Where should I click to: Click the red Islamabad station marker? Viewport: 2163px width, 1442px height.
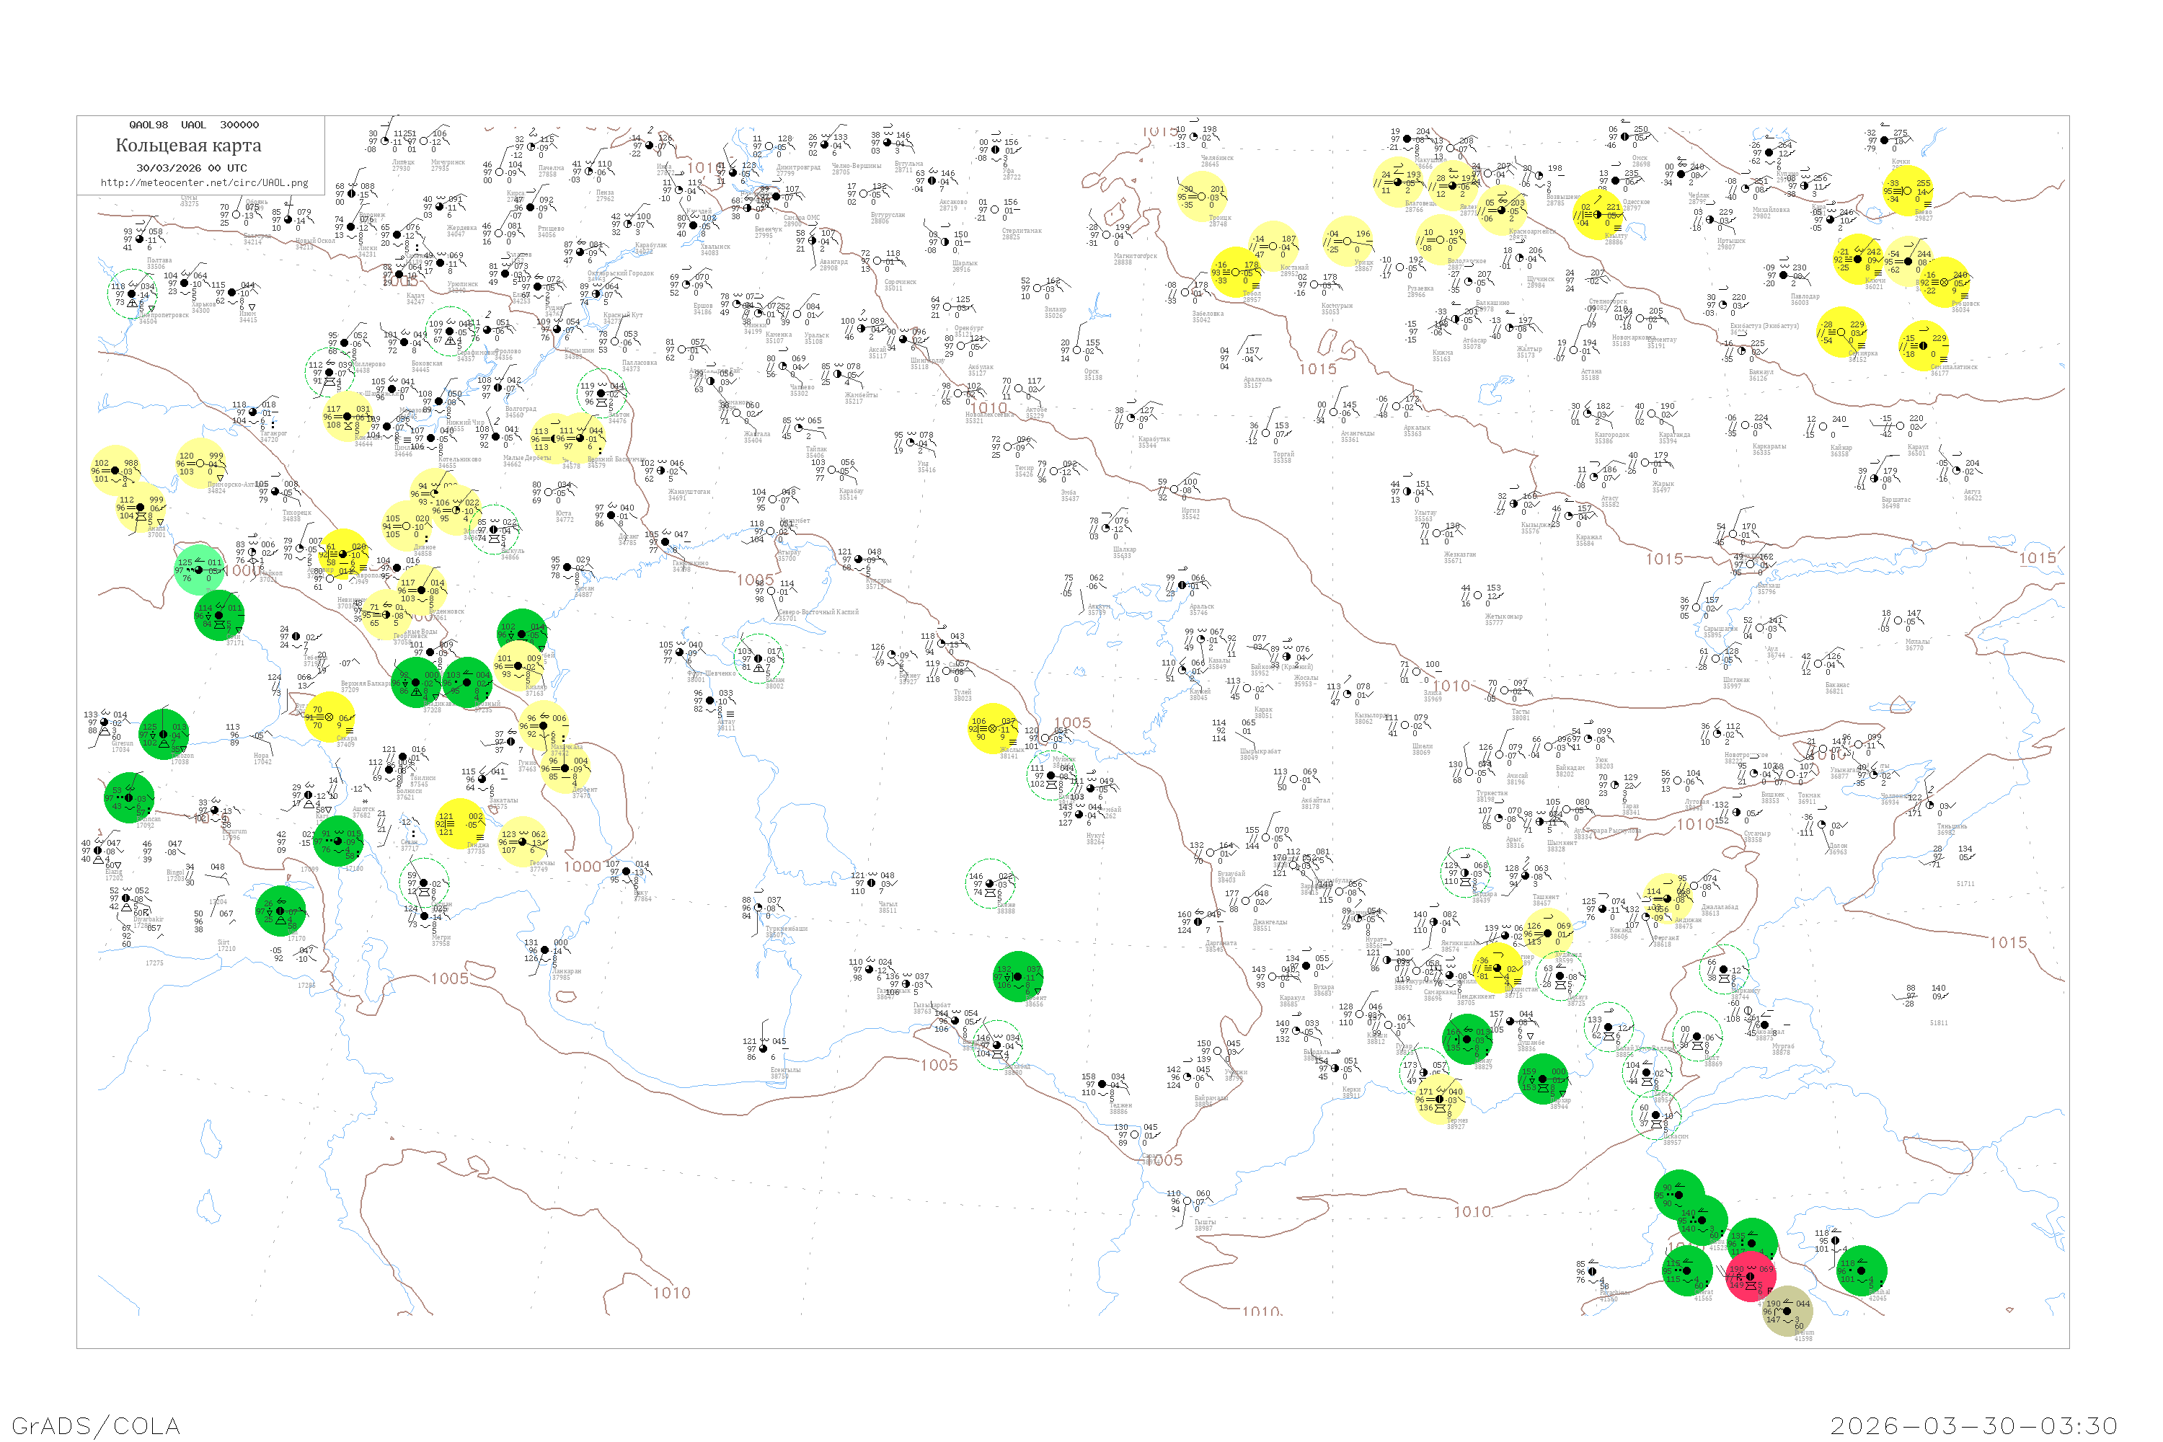point(1750,1276)
